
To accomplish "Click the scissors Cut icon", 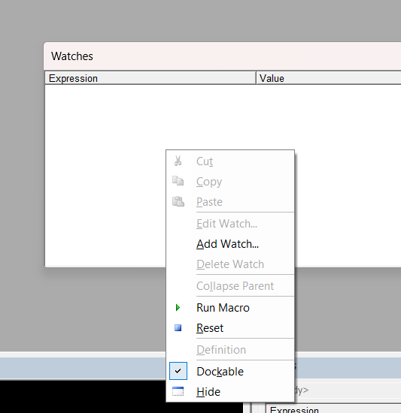I will click(178, 161).
